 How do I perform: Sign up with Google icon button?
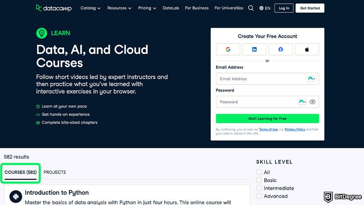point(228,49)
